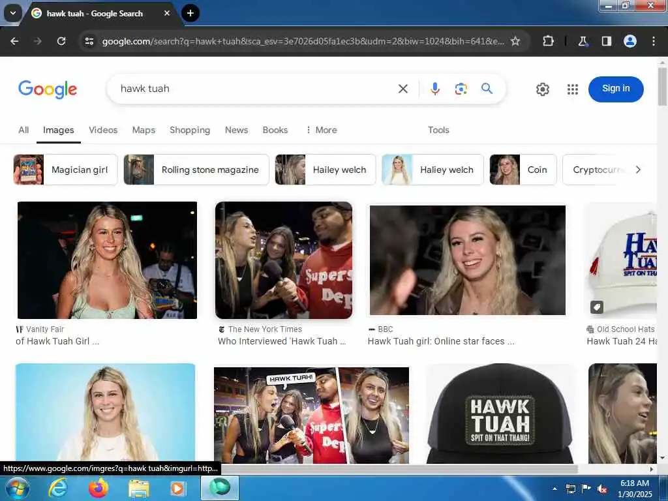This screenshot has height=501, width=668.
Task: Open the black Hawk Tuah cap image
Action: 500,414
